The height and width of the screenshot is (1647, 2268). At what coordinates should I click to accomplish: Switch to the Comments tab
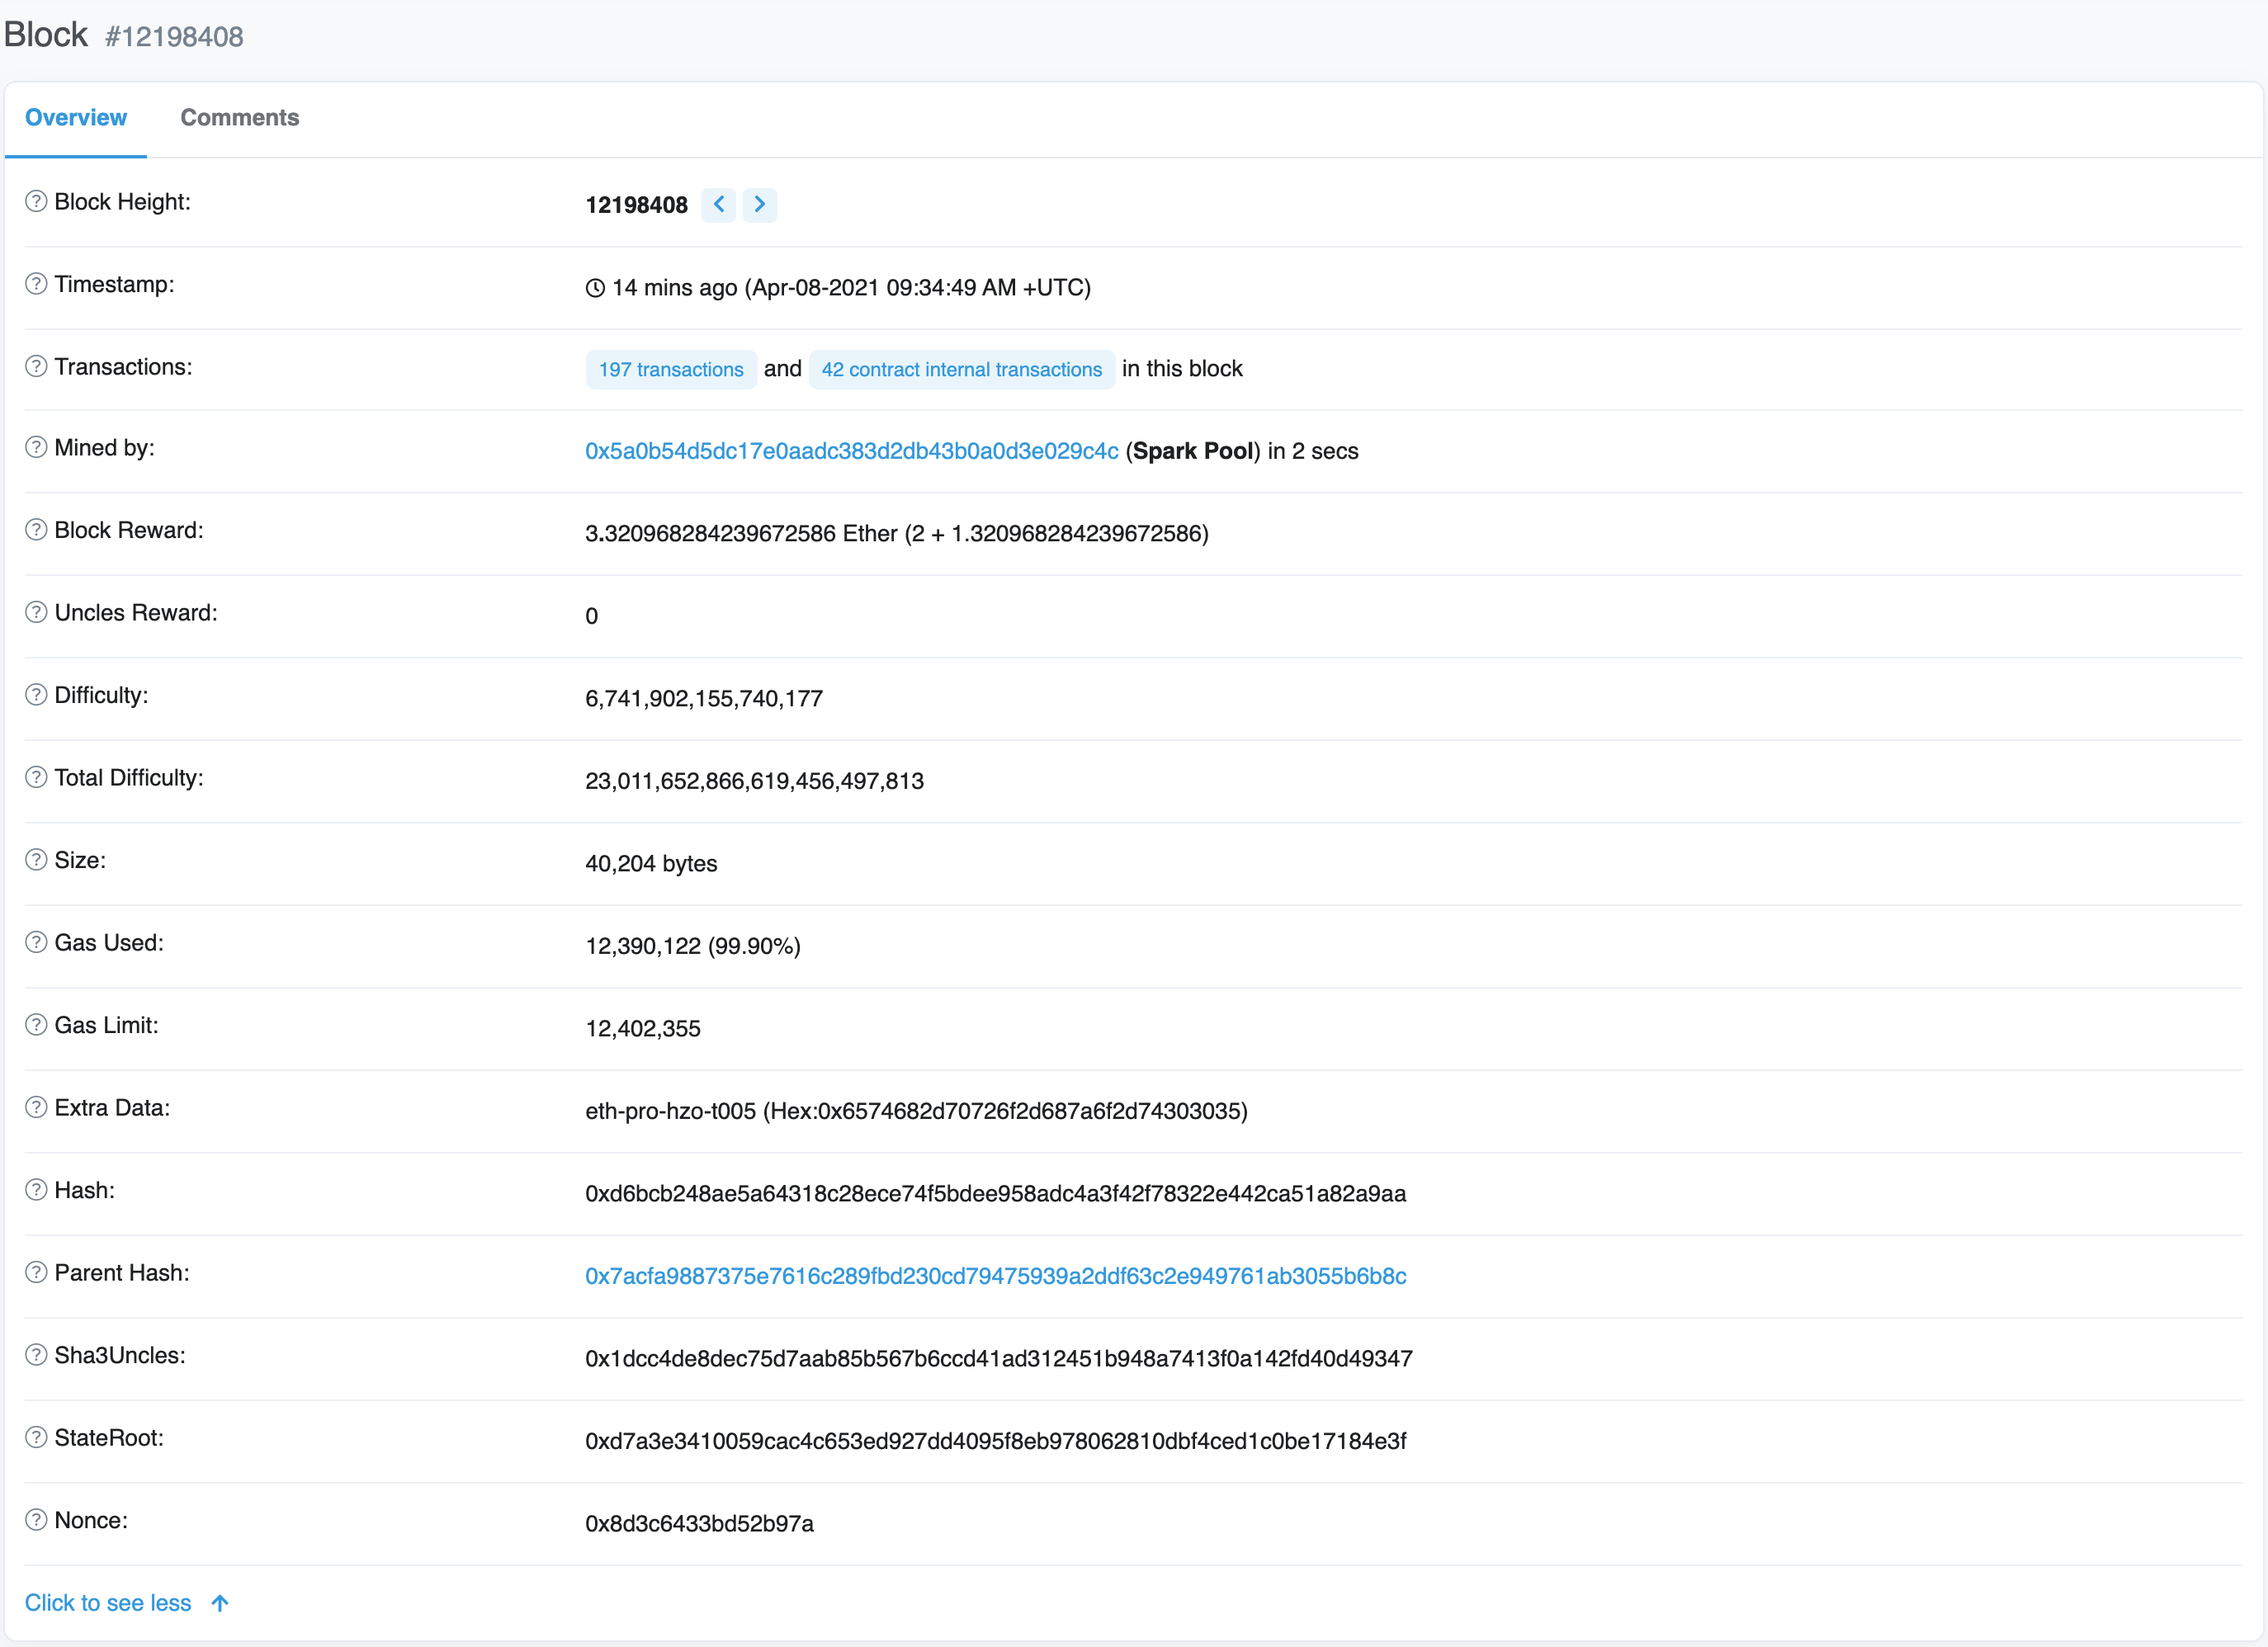click(239, 118)
